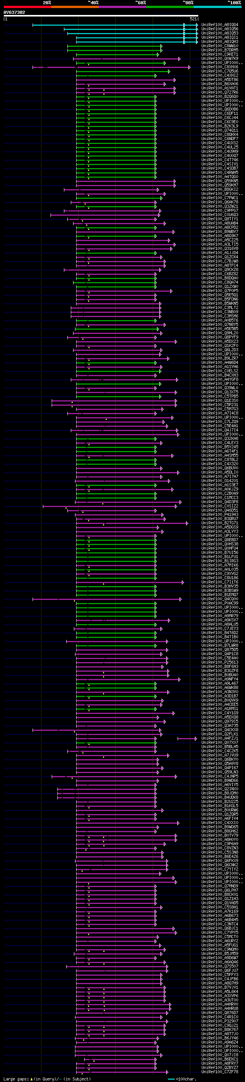
Task: Select the UniRef100_Q8PYF9 label
Action: (x=220, y=337)
